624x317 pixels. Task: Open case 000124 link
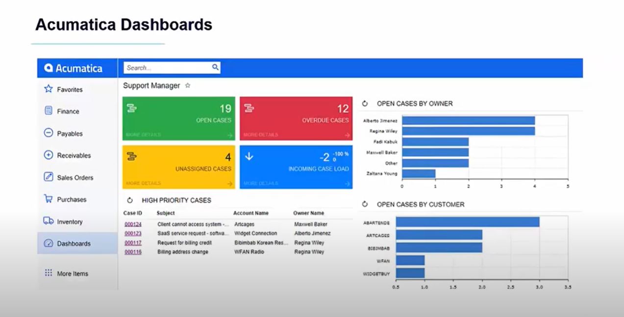tap(133, 224)
